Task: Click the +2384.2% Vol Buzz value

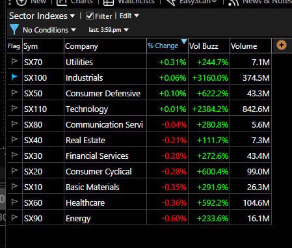Action: [210, 109]
